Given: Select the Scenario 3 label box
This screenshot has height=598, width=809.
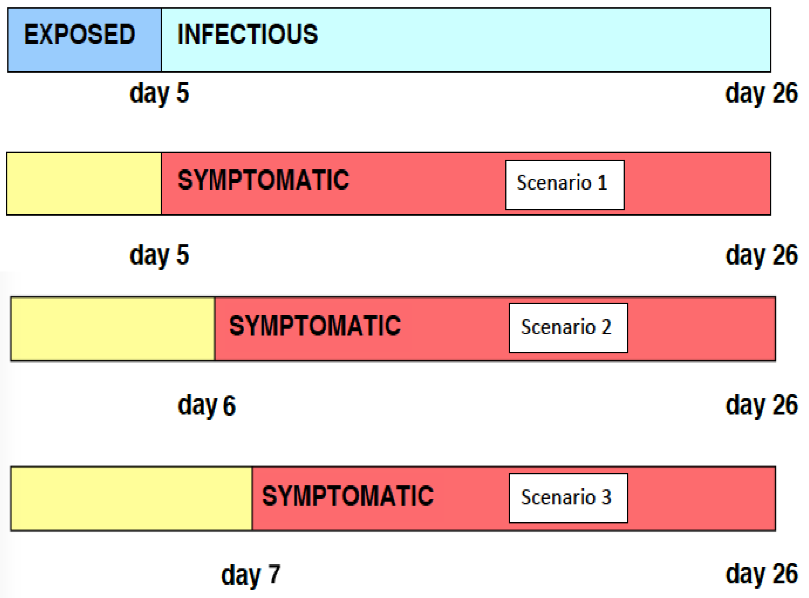Looking at the screenshot, I should pos(568,498).
